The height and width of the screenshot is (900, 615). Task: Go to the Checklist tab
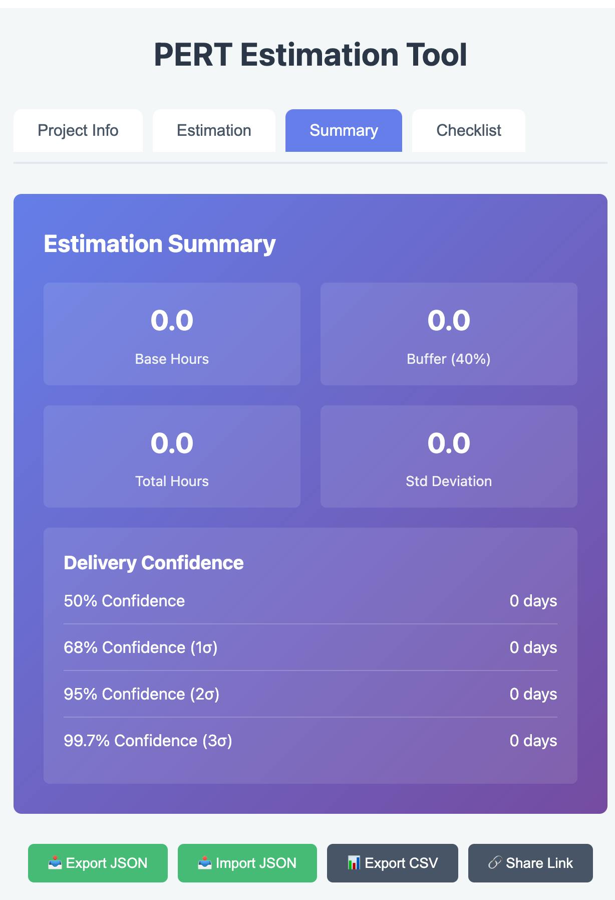click(469, 130)
